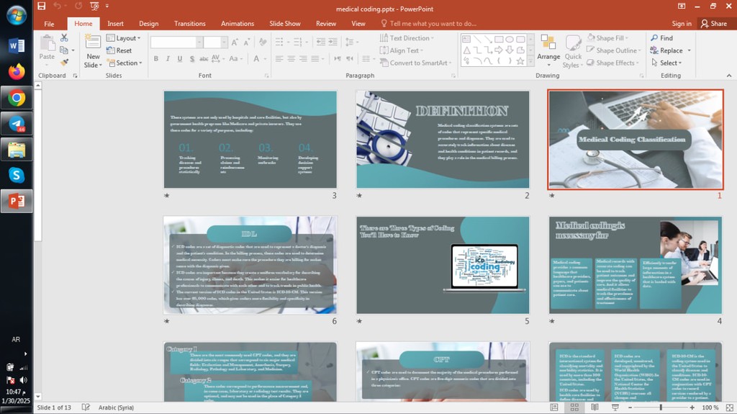Viewport: 737px width, 414px height.
Task: Toggle Justify alignment button
Action: click(x=315, y=59)
